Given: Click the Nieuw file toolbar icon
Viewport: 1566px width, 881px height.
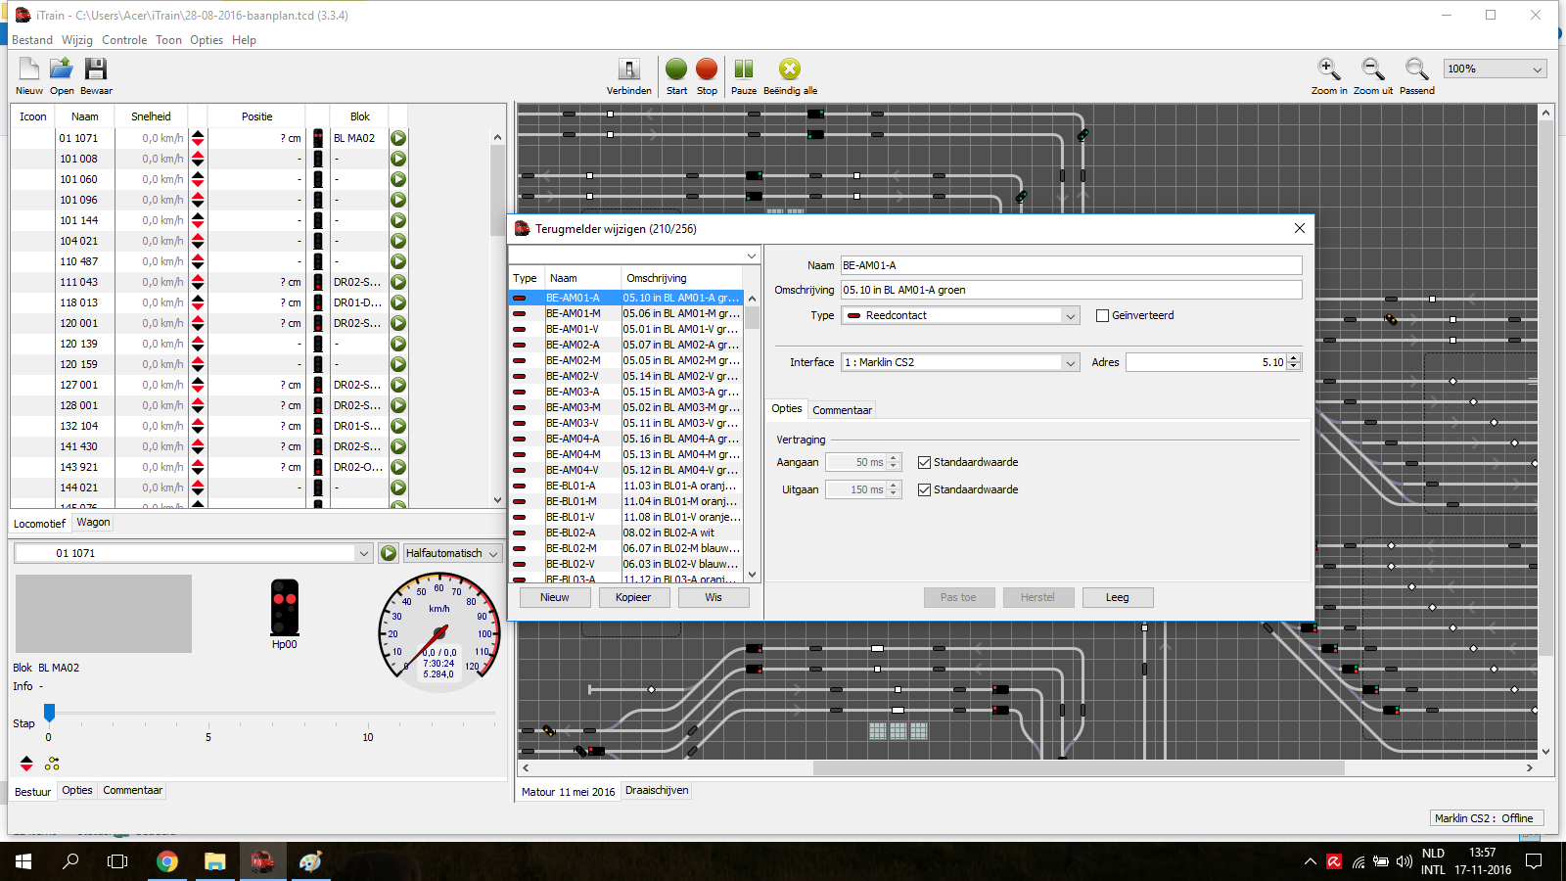Looking at the screenshot, I should click(x=29, y=69).
